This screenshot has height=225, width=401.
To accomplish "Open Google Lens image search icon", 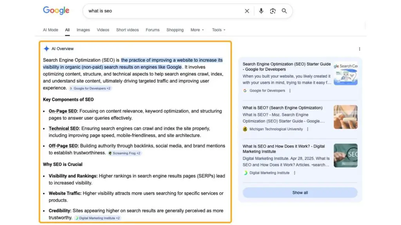I will click(273, 11).
